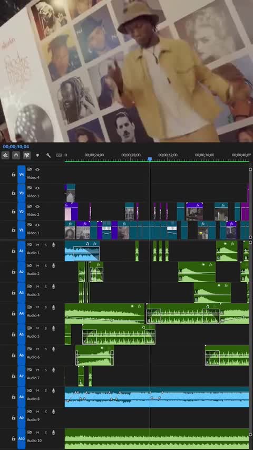Lock the Audio 1 track padlock
This screenshot has width=253, height=450.
[13, 251]
